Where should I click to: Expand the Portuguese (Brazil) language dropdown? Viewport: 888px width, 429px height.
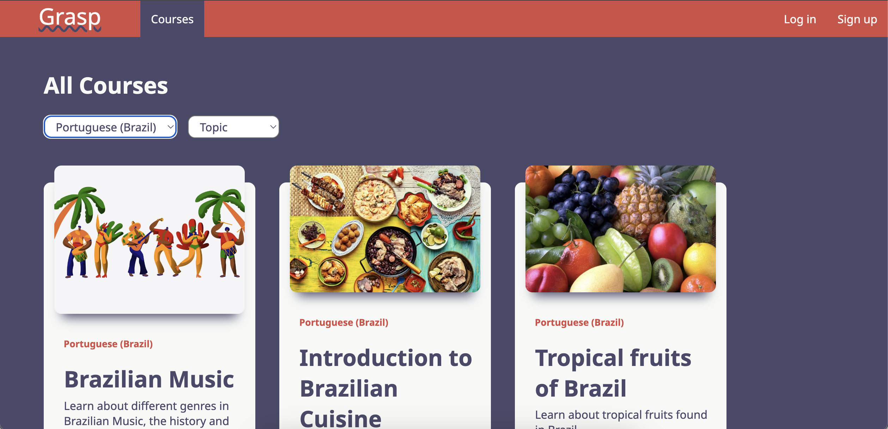click(110, 126)
